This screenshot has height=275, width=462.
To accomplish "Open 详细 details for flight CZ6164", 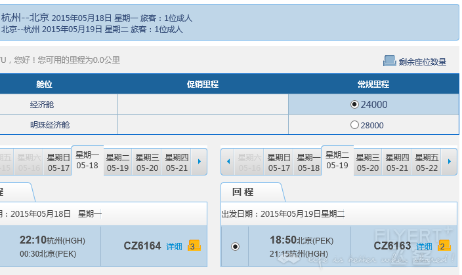I will tap(174, 246).
